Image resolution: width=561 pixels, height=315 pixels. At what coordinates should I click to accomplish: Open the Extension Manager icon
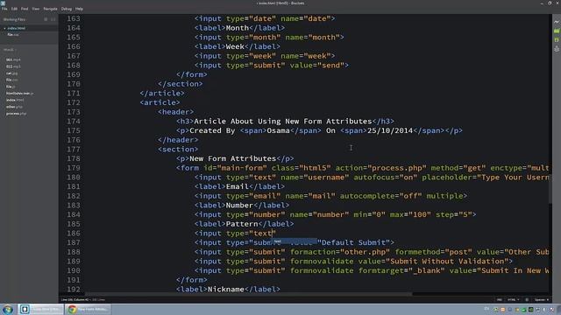[557, 31]
